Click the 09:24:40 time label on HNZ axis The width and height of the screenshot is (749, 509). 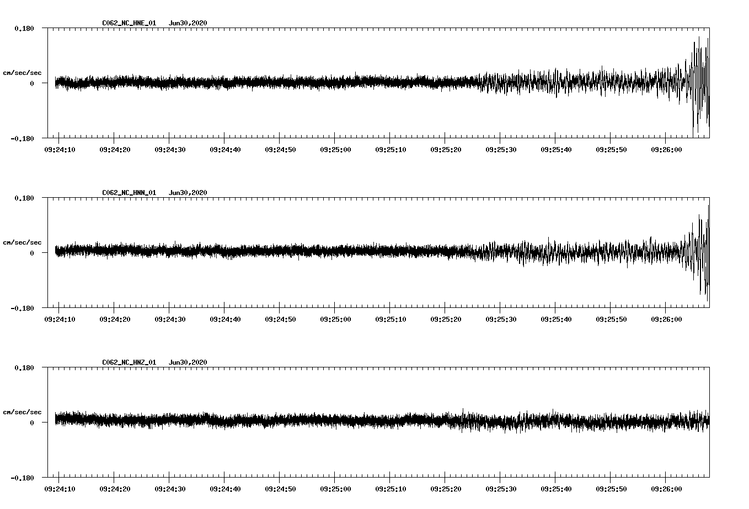coord(225,489)
